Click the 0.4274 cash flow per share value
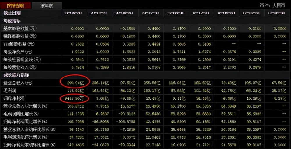This screenshot has height=149, width=291. (255, 60)
